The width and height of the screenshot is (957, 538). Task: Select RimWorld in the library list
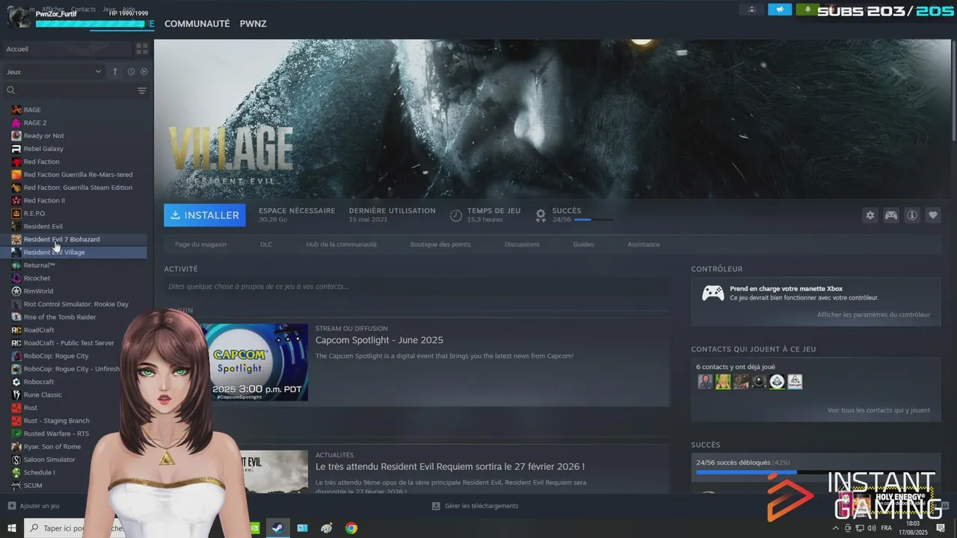point(75,291)
